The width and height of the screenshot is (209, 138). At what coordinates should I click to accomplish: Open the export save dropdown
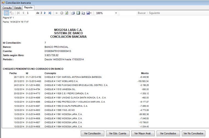[x=89, y=13]
